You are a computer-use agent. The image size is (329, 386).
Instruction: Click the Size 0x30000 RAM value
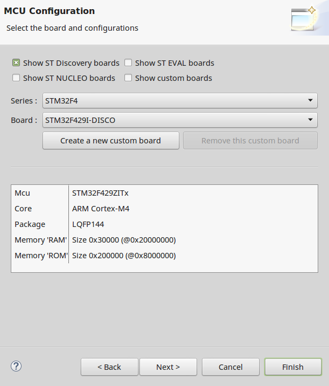tap(124, 240)
